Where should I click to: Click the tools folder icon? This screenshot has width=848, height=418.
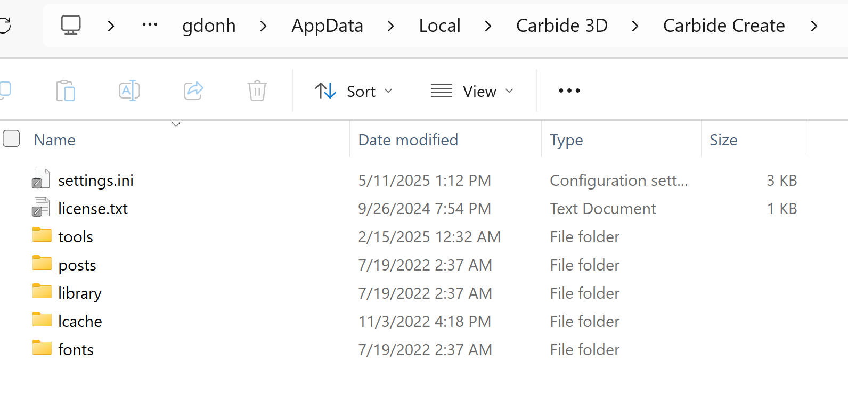click(x=42, y=235)
